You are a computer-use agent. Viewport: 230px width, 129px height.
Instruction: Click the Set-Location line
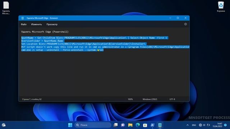(x=83, y=44)
